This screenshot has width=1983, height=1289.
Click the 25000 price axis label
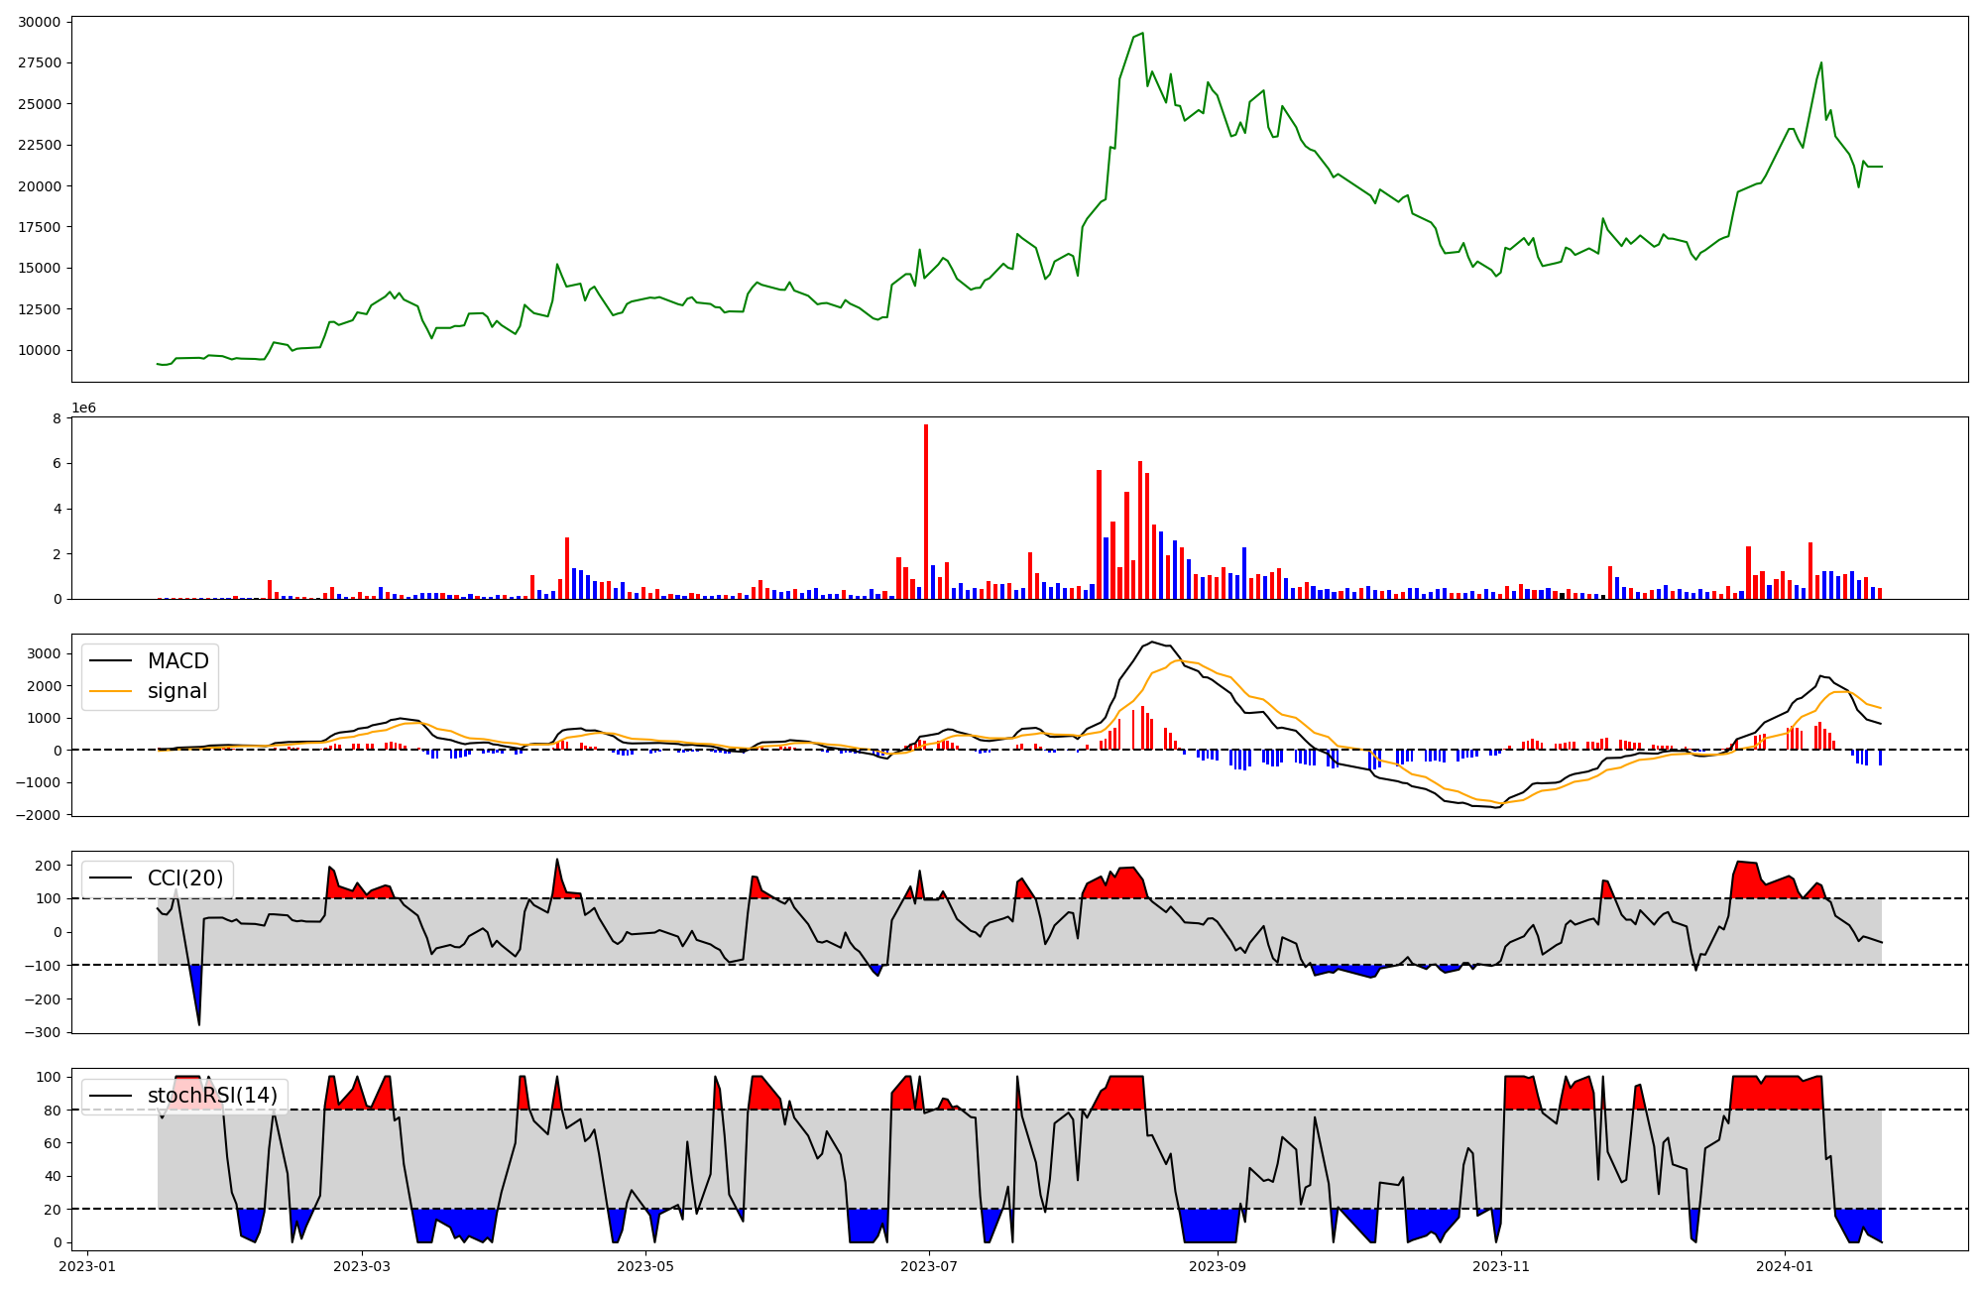[x=40, y=104]
